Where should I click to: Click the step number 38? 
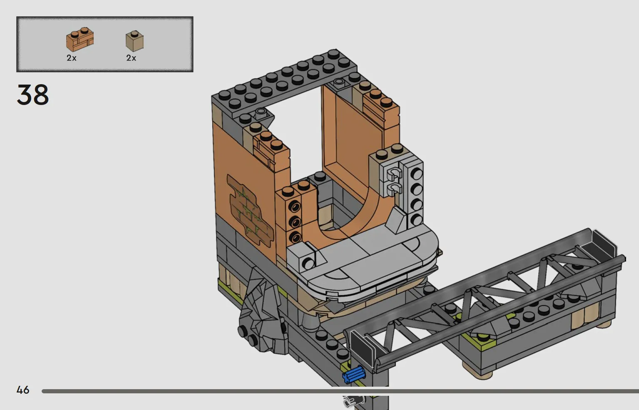pos(33,95)
